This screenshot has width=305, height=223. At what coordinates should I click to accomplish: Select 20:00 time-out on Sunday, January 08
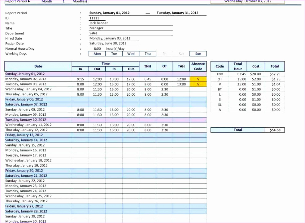[131, 110]
